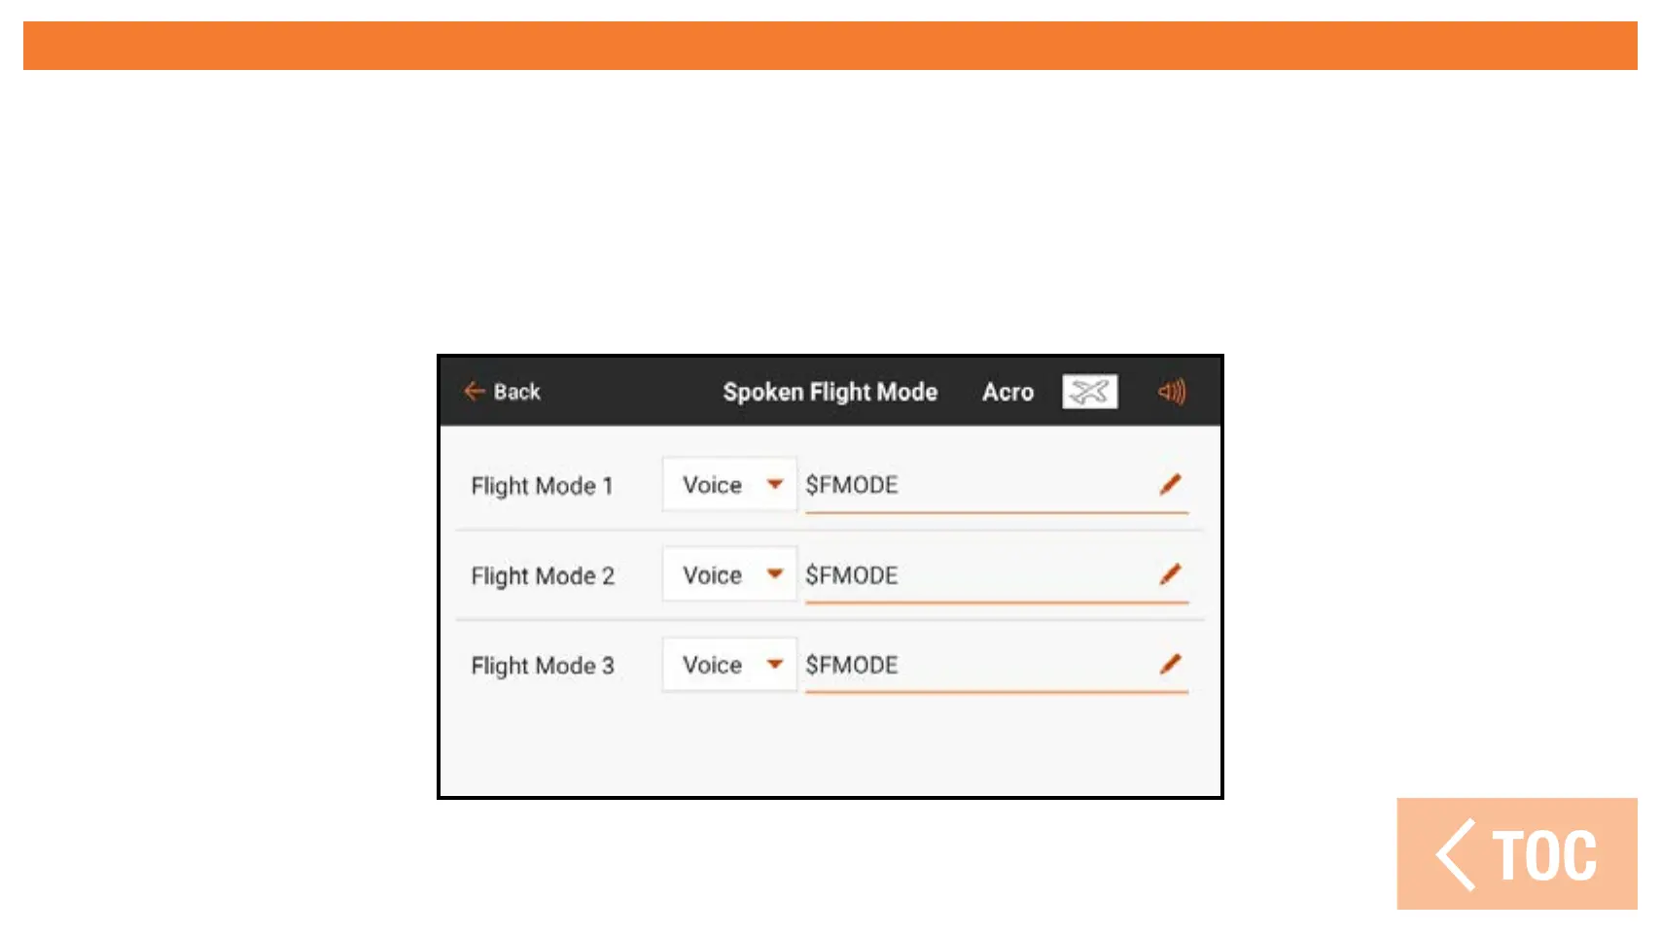Open the Voice dropdown for Flight Mode 3
The image size is (1661, 933).
click(730, 665)
